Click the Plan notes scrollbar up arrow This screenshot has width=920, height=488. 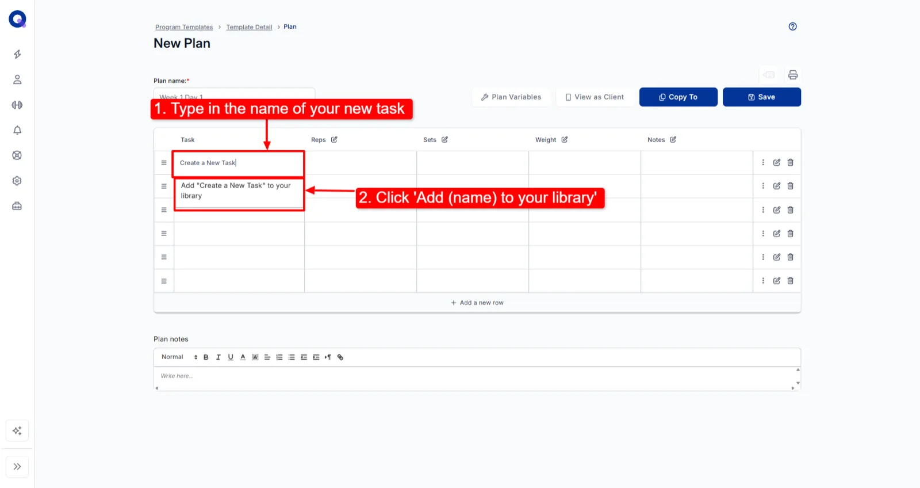tap(798, 370)
